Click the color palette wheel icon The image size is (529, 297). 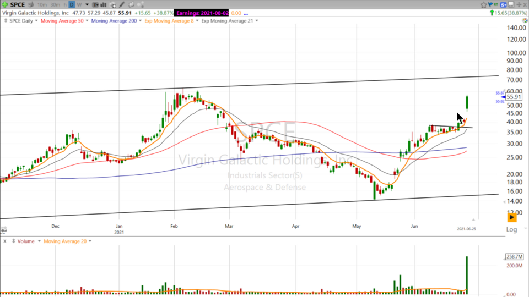pyautogui.click(x=525, y=20)
